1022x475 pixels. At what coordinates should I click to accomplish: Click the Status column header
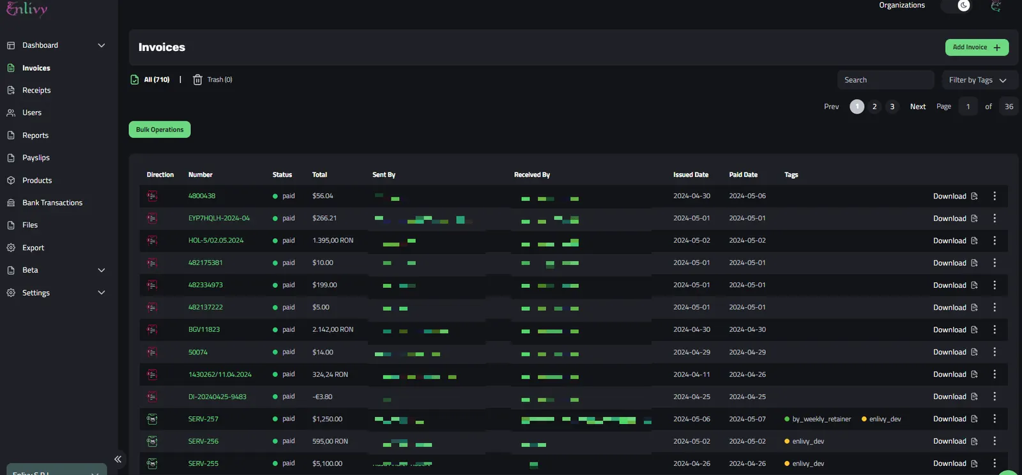pos(282,175)
